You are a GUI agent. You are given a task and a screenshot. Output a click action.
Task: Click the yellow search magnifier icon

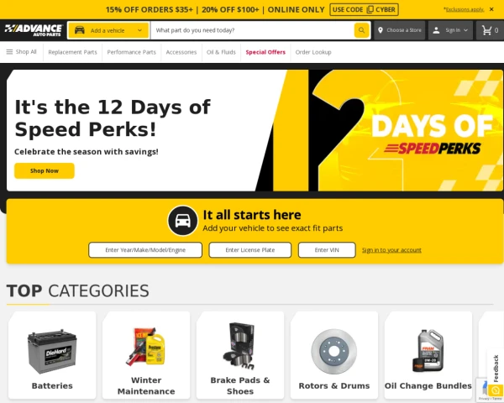click(361, 30)
